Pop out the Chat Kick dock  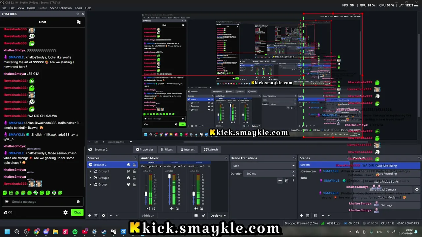pyautogui.click(x=78, y=14)
